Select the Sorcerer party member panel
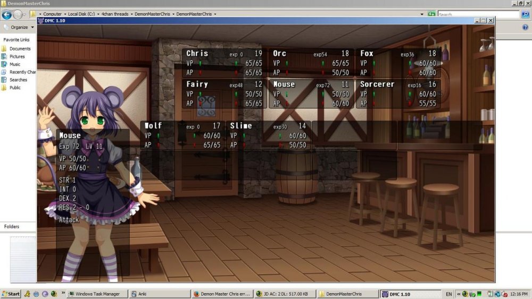 (398, 93)
